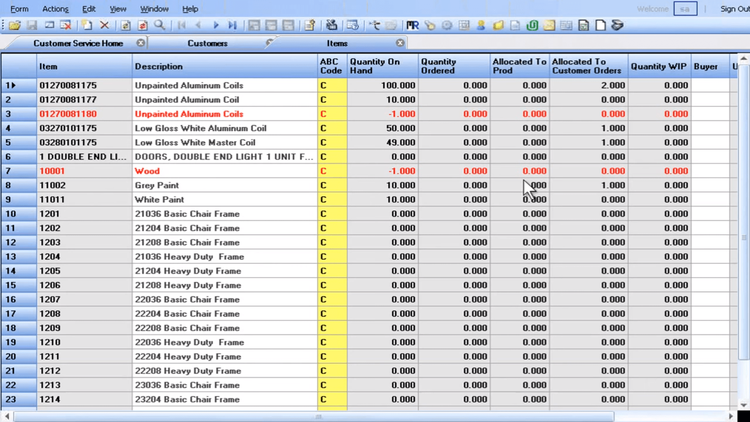Screen dimensions: 750x422
Task: Close the Customer Service Home tab
Action: pos(141,43)
